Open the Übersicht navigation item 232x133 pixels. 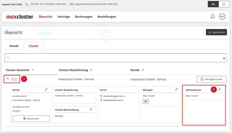click(x=46, y=16)
